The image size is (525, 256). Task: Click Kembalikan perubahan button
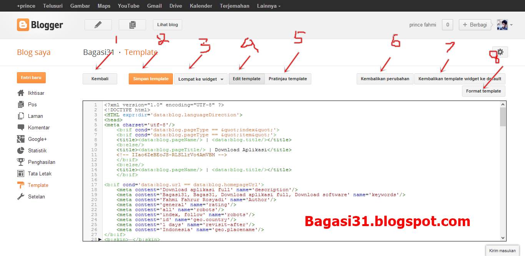385,79
